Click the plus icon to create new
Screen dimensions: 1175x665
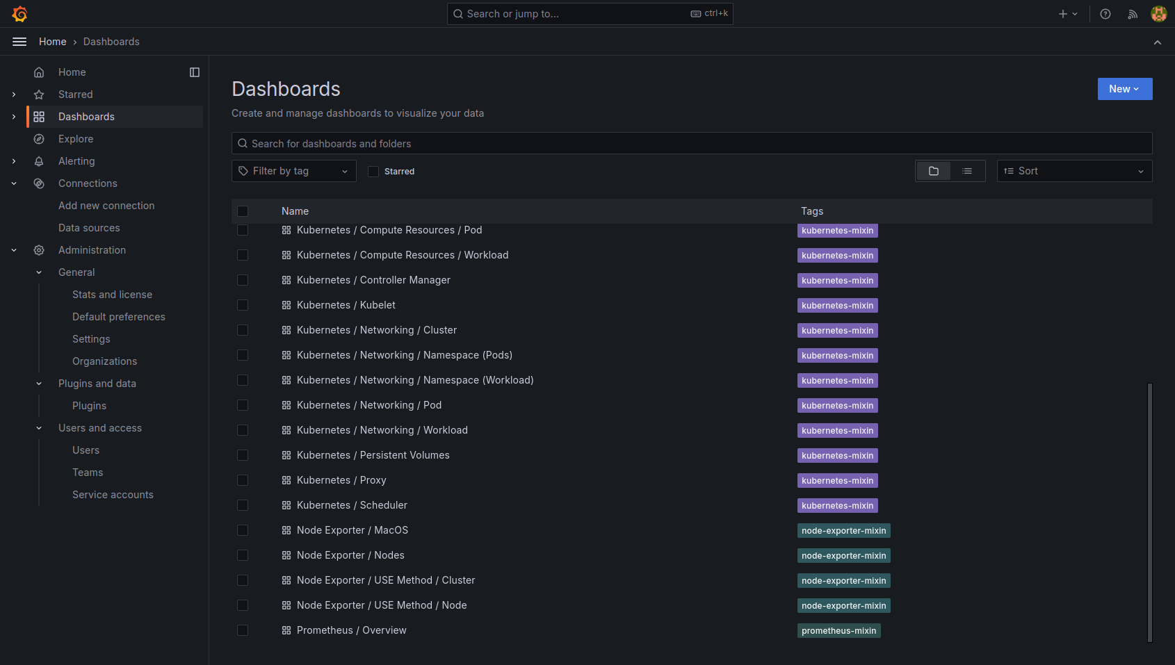(1063, 14)
